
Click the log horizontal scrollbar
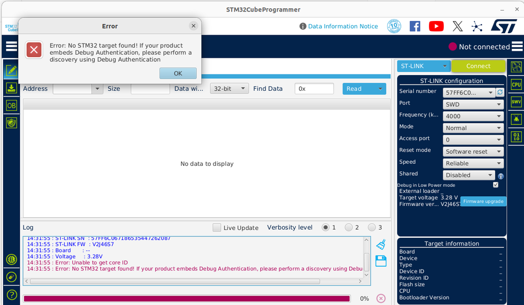[x=175, y=281]
